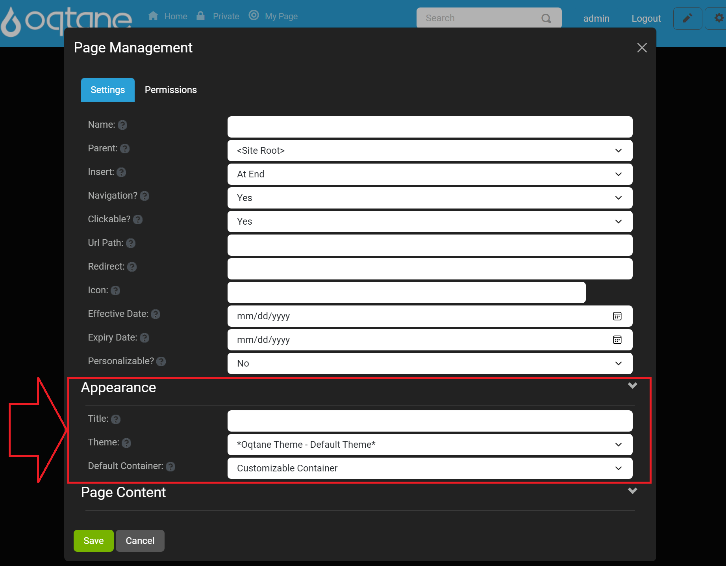The image size is (726, 566).
Task: Open the Effective Date calendar picker
Action: click(617, 316)
